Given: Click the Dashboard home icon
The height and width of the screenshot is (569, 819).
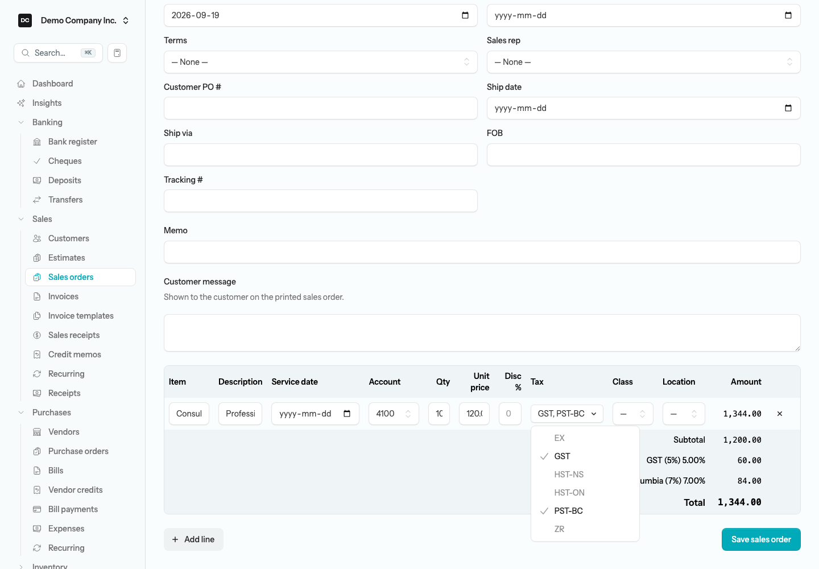Looking at the screenshot, I should (21, 84).
